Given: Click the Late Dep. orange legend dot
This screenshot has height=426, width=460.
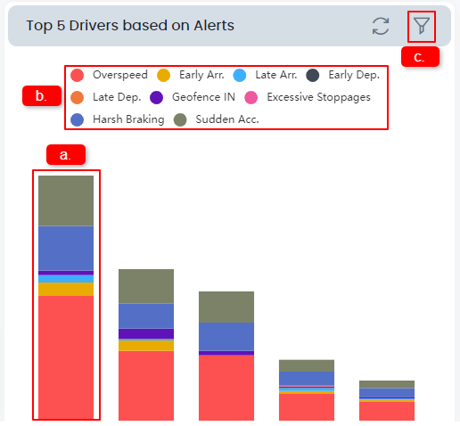Looking at the screenshot, I should [78, 97].
